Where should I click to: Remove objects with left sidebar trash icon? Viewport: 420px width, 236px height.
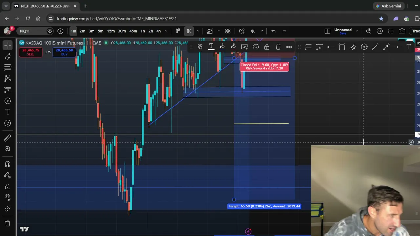pyautogui.click(x=8, y=224)
